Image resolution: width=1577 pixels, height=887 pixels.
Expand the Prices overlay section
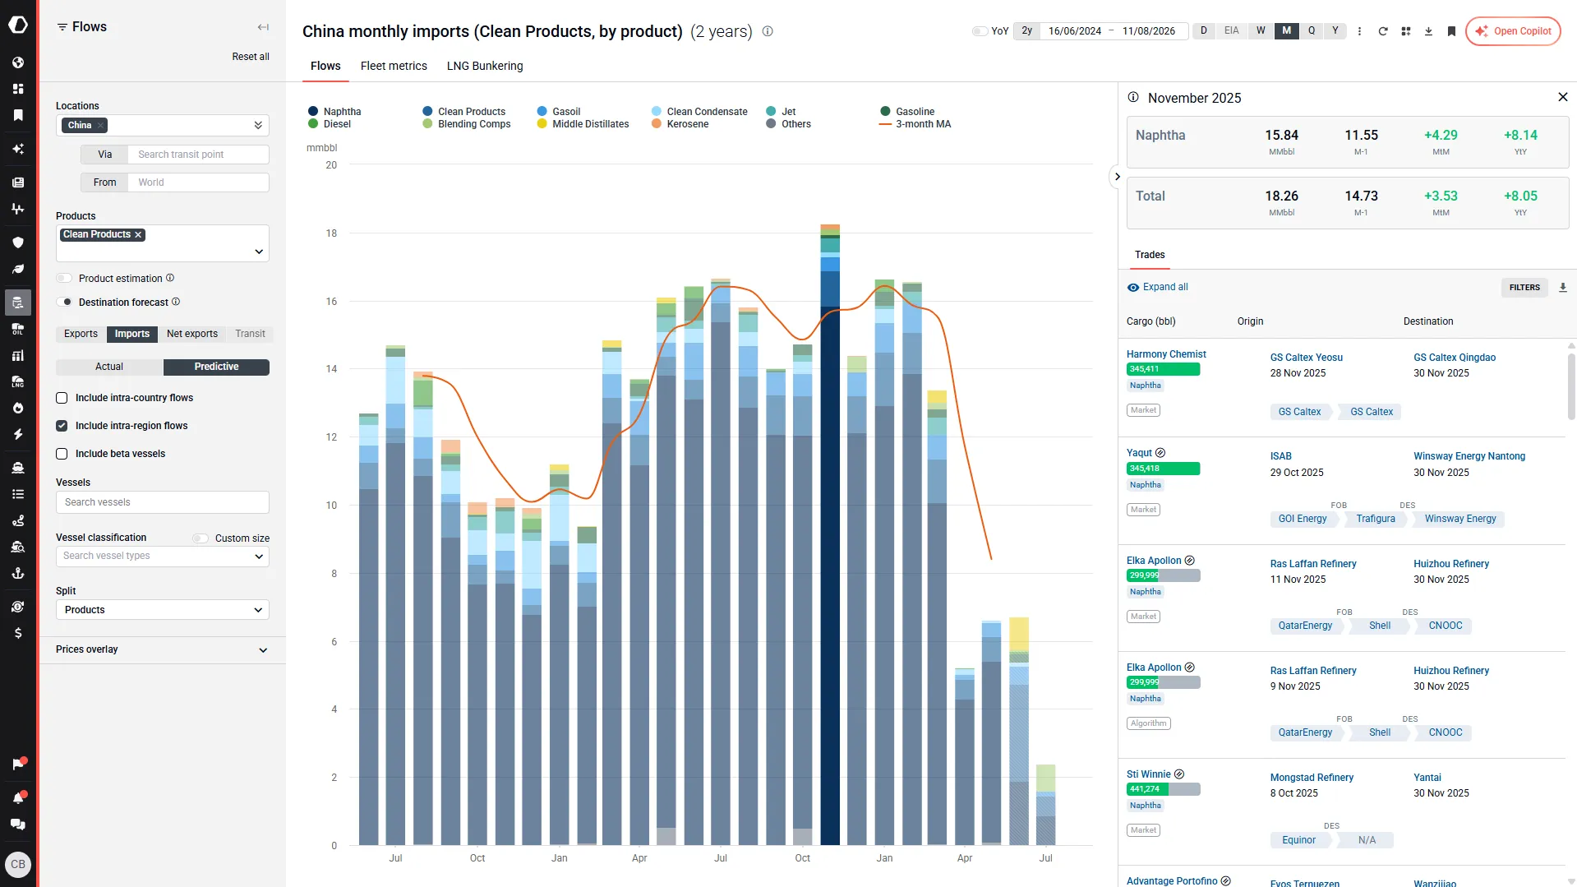tap(163, 649)
